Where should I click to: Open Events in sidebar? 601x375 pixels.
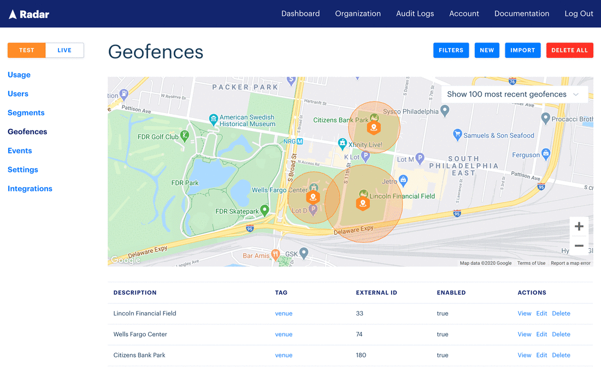click(20, 151)
